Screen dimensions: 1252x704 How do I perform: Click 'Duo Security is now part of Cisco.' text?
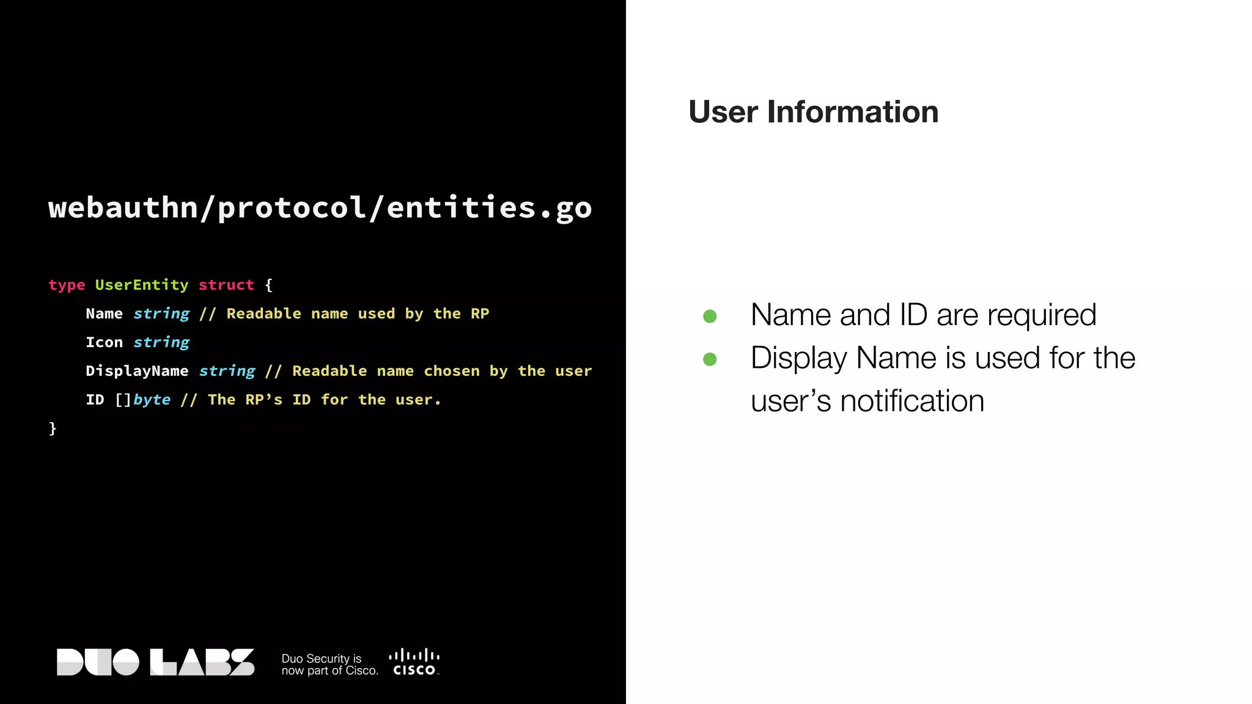(x=330, y=664)
